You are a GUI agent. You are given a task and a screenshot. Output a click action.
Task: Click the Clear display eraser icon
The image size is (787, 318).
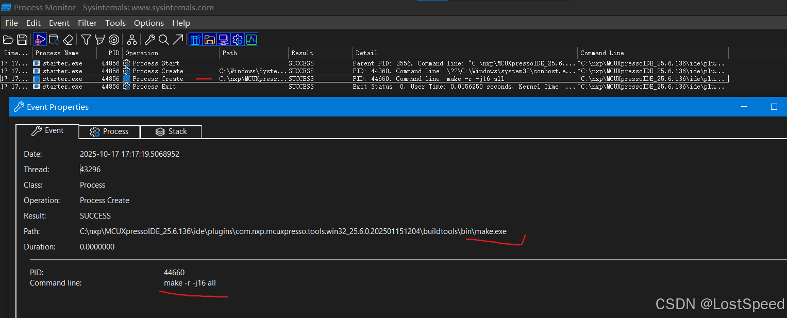point(68,40)
